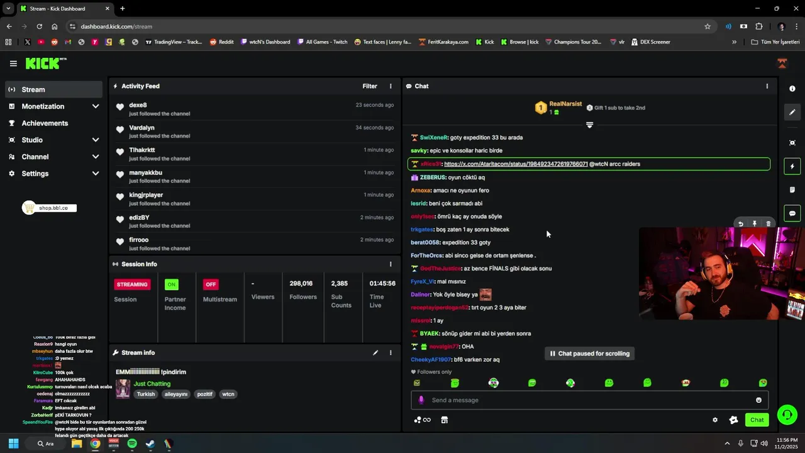Click the shop storefront icon below chat
This screenshot has height=453, width=805.
click(x=444, y=420)
